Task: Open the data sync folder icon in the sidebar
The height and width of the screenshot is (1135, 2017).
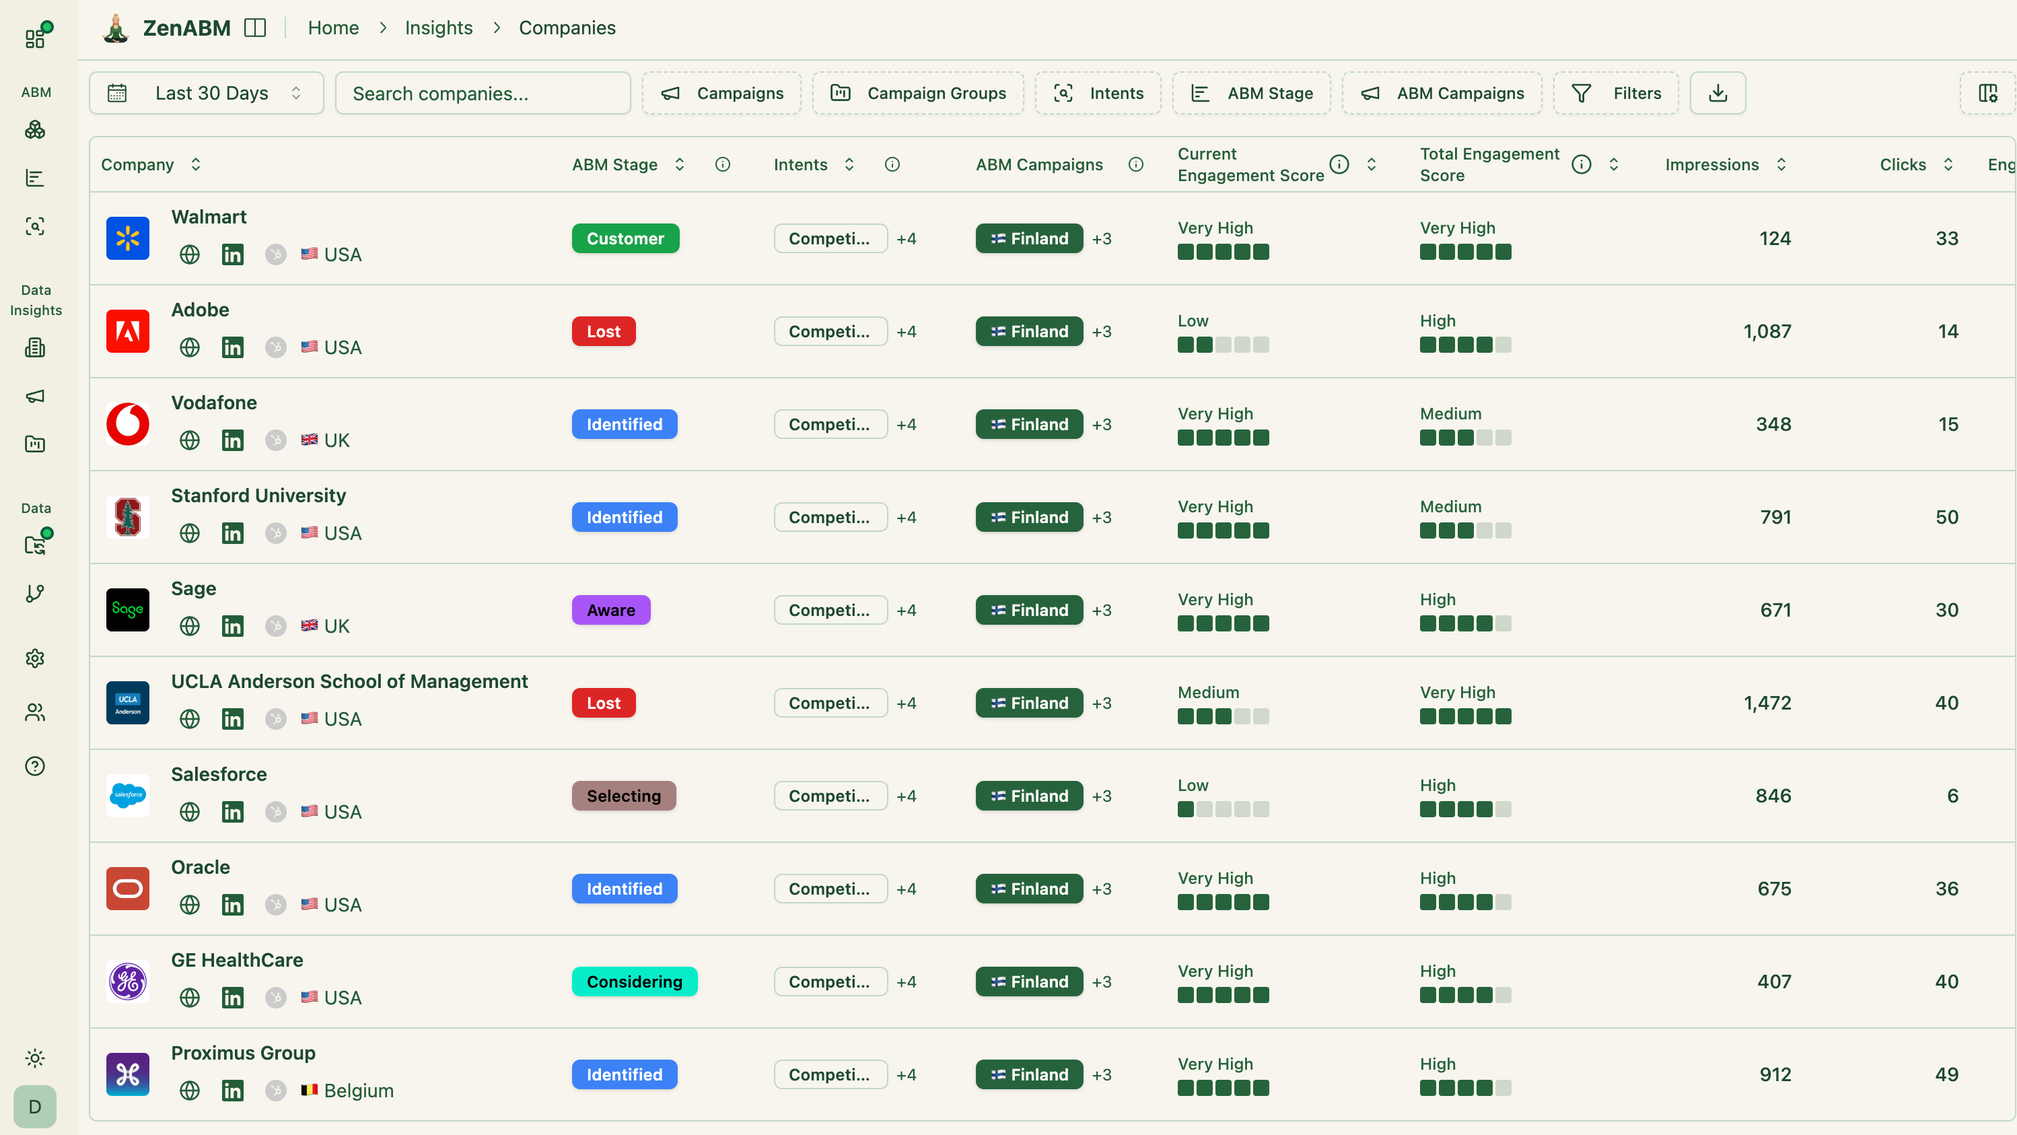Action: [x=35, y=545]
